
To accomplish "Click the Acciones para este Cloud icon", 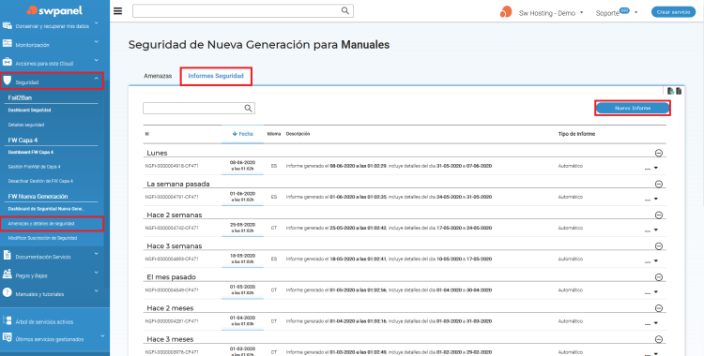I will [8, 62].
